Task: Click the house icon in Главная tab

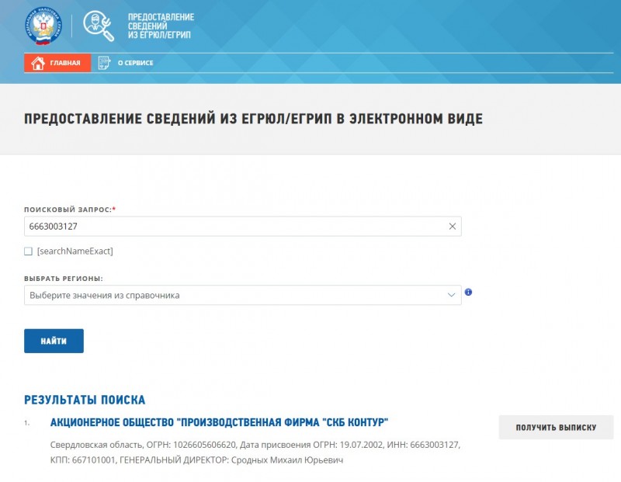Action: [x=38, y=63]
